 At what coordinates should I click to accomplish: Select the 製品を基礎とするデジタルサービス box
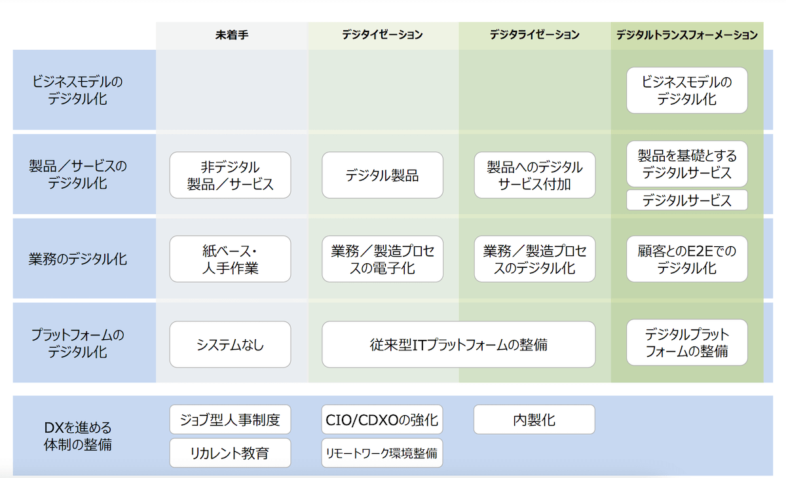pos(686,164)
